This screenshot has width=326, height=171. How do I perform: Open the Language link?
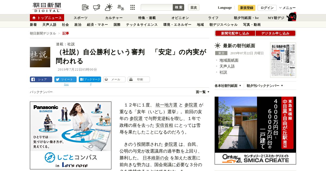tap(225, 8)
